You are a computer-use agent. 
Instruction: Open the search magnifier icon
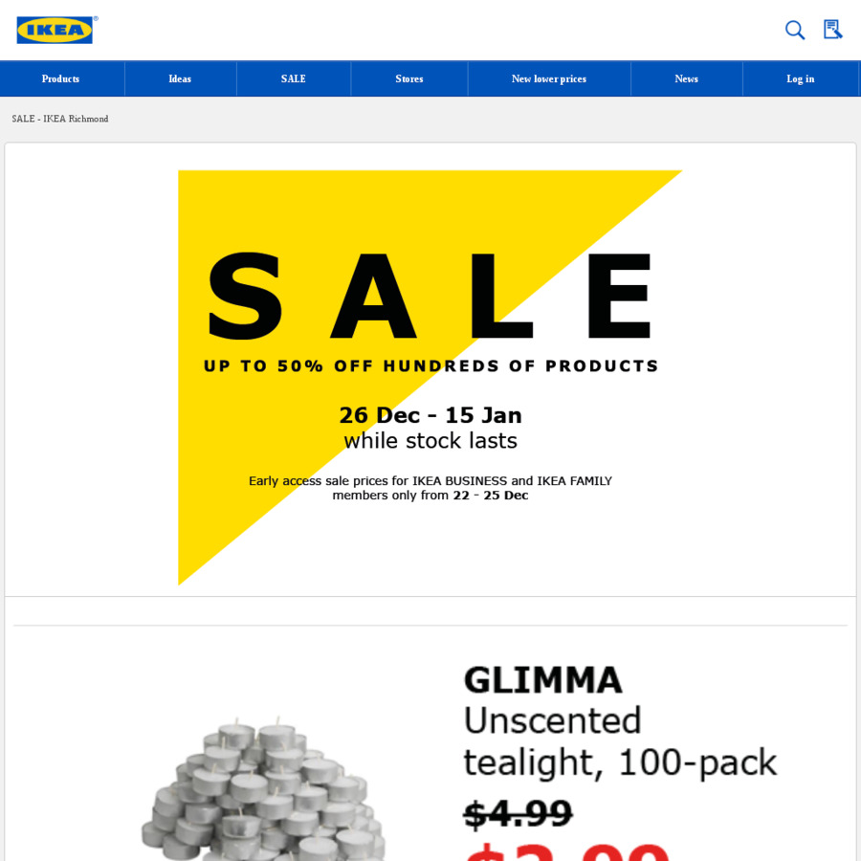794,30
